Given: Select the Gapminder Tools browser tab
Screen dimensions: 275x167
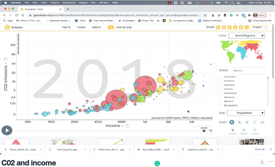Looking at the screenshot, I should (x=41, y=9).
